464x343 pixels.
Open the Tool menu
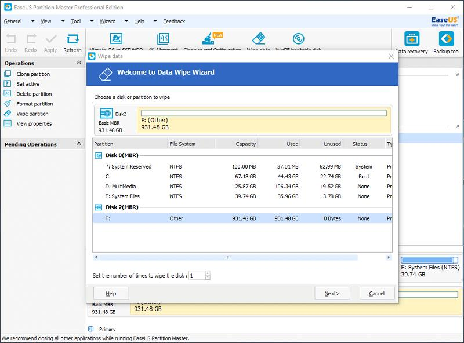[76, 21]
